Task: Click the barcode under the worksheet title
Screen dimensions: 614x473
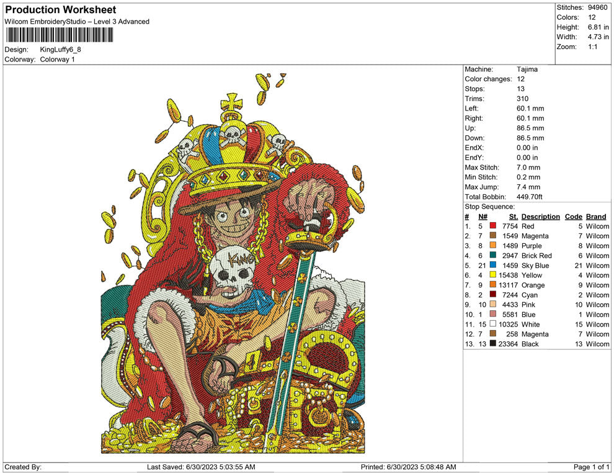Action: (x=60, y=35)
